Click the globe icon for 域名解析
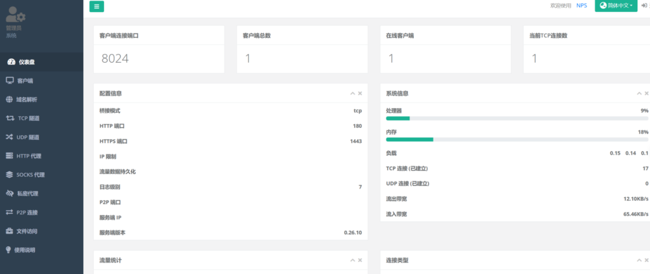 tap(10, 99)
